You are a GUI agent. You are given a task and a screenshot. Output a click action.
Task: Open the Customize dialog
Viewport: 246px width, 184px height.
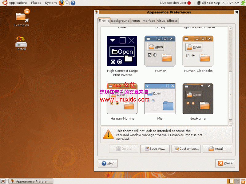pyautogui.click(x=186, y=149)
